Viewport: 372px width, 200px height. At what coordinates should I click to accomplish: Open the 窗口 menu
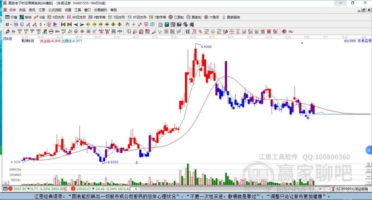tap(87, 10)
